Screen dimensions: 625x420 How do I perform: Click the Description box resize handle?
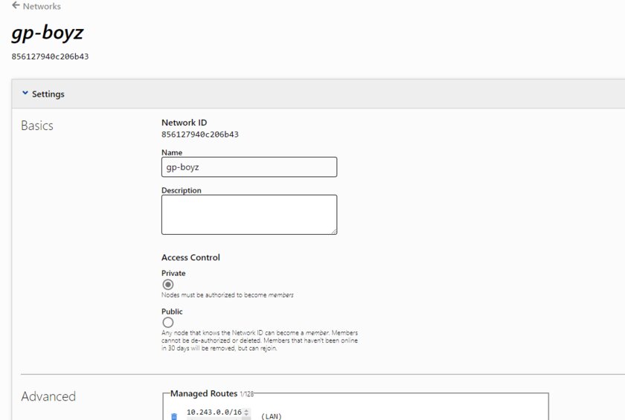pyautogui.click(x=334, y=231)
